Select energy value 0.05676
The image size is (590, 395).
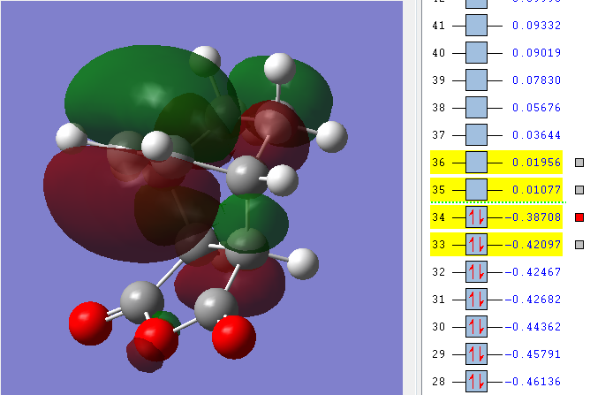[x=537, y=108]
